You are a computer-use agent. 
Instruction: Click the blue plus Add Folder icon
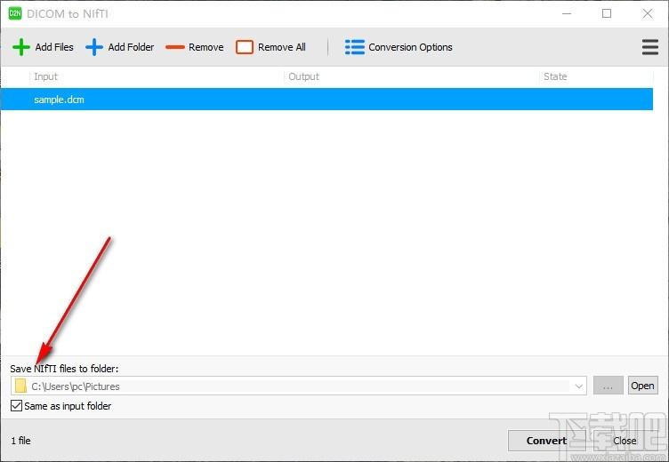[x=94, y=47]
